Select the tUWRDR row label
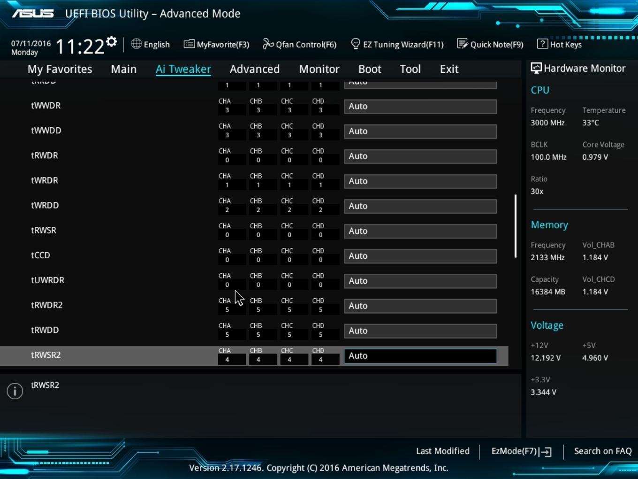This screenshot has width=638, height=479. 47,280
